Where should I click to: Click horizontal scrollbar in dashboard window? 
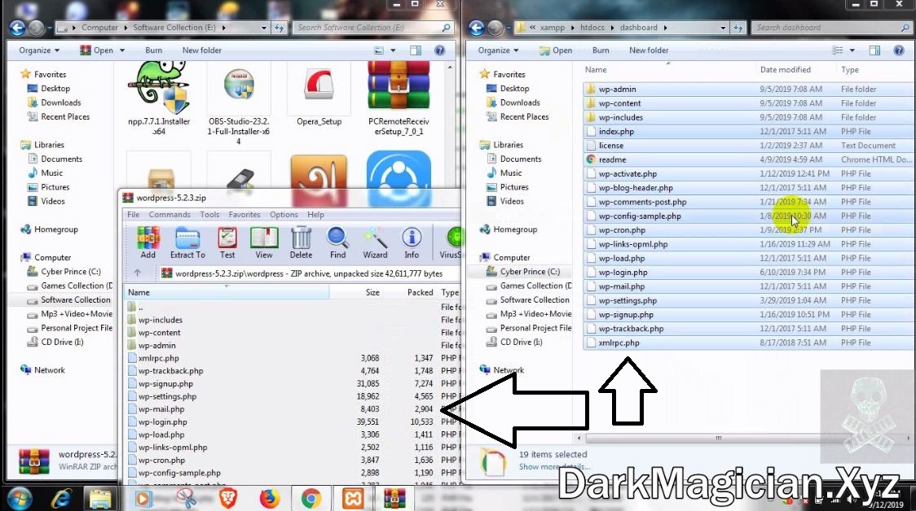719,438
